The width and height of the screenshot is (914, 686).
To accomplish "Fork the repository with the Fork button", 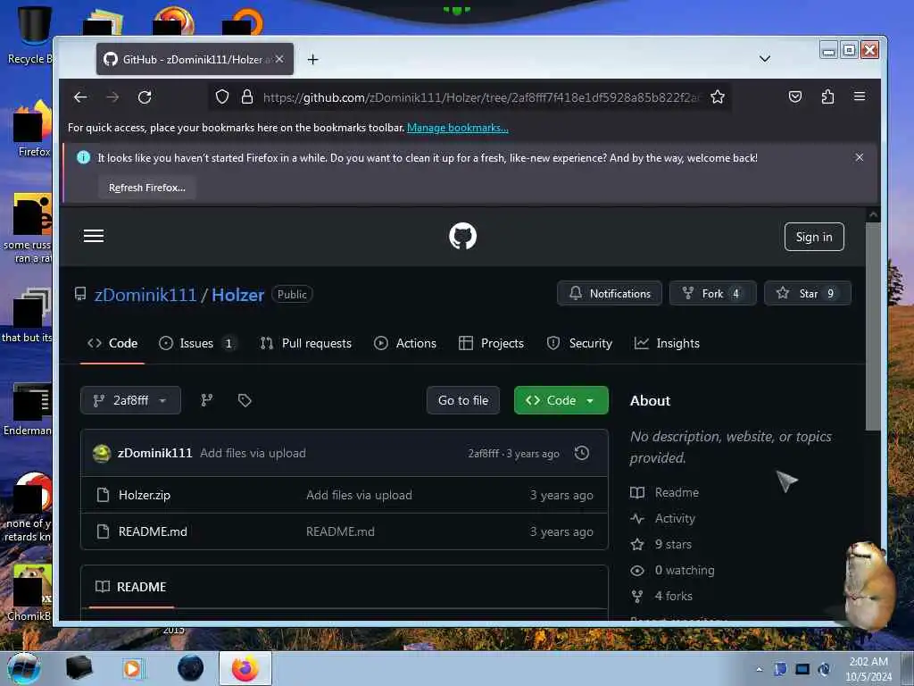I will (712, 293).
